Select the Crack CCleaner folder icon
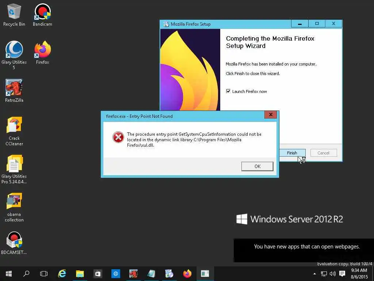This screenshot has height=281, width=374. coord(14,131)
